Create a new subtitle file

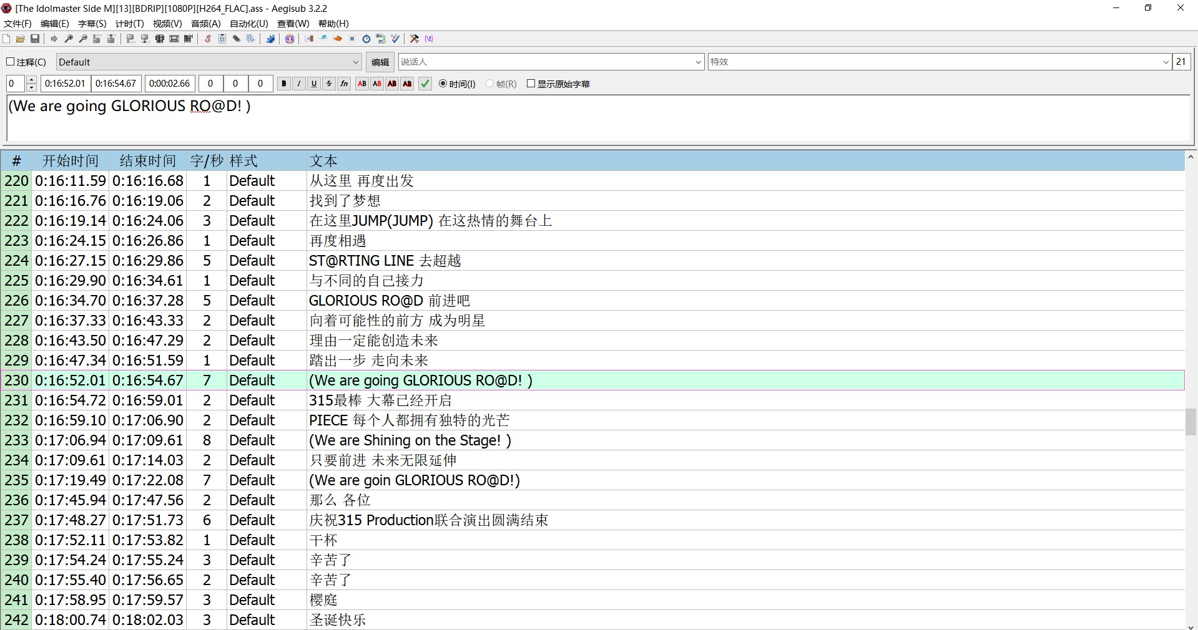pos(6,39)
